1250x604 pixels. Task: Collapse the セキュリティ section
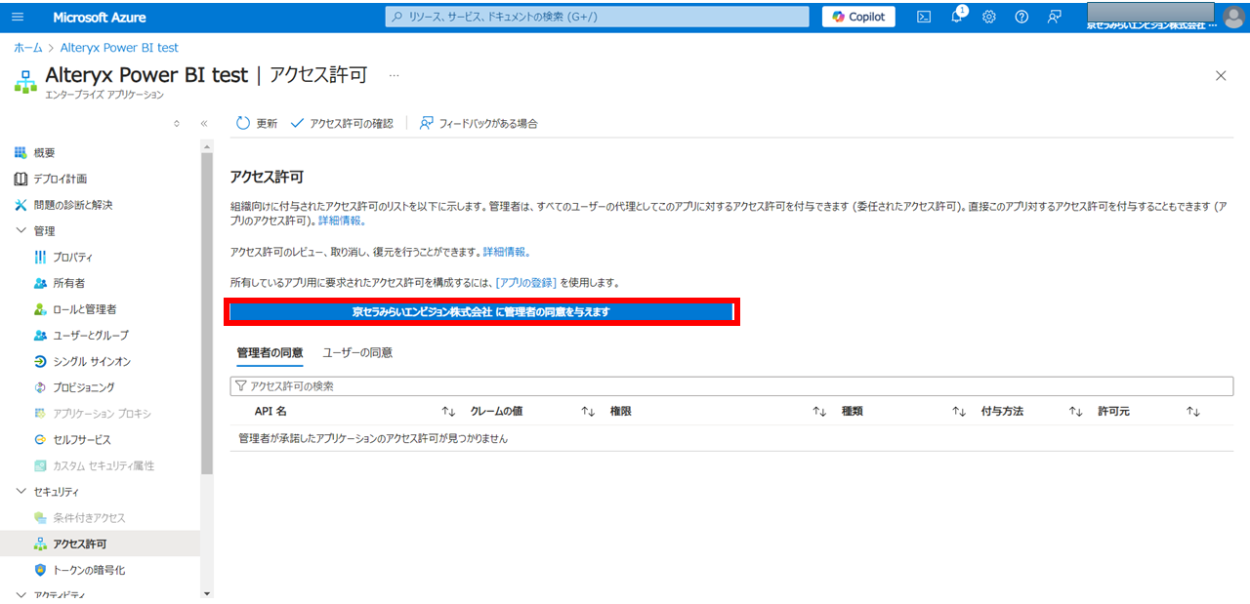[21, 492]
